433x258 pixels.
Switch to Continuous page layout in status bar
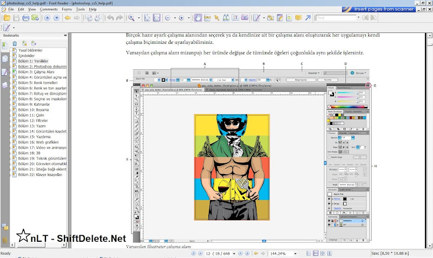(316, 253)
